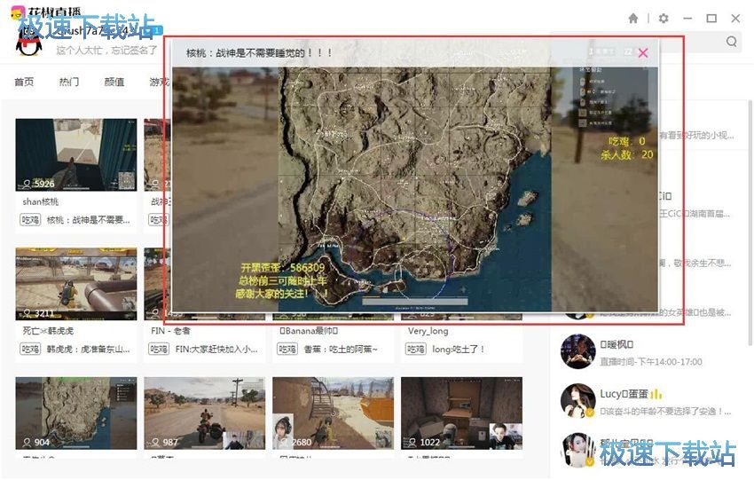Click streamer name Banana最帅

tap(309, 331)
